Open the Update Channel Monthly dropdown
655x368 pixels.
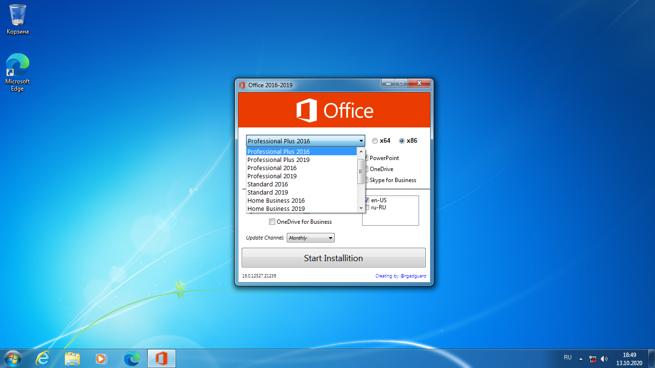310,238
